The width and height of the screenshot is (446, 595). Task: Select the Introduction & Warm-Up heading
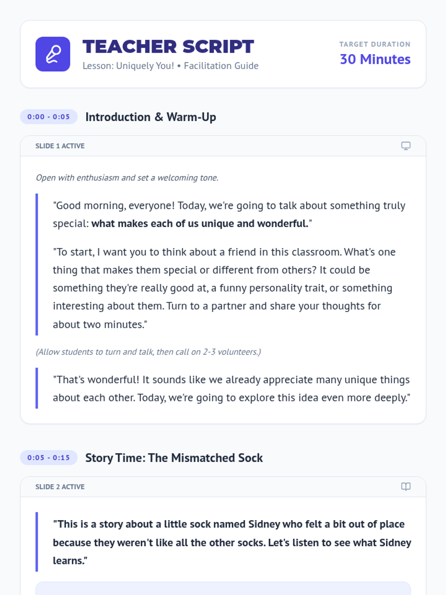pos(151,117)
